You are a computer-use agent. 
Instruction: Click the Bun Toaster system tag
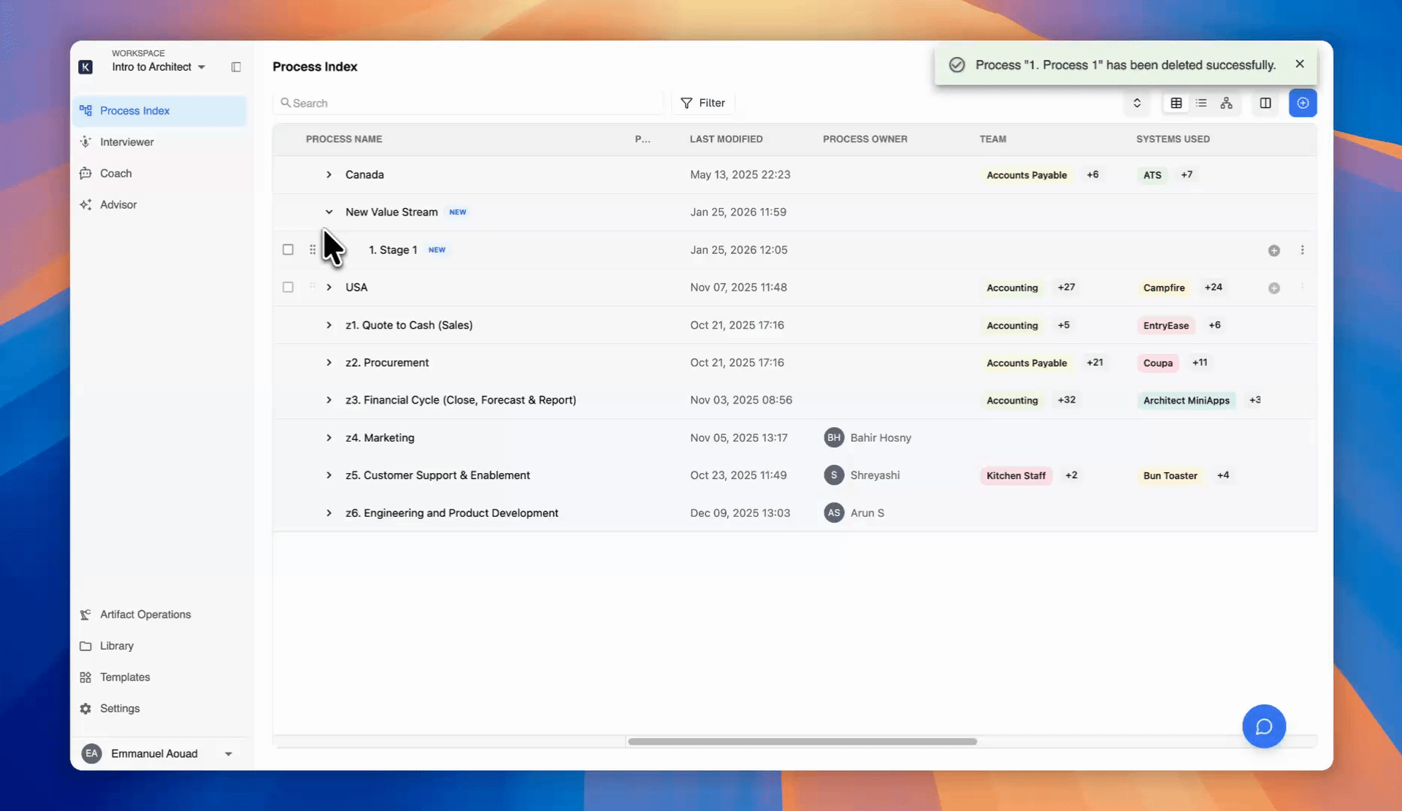1170,476
